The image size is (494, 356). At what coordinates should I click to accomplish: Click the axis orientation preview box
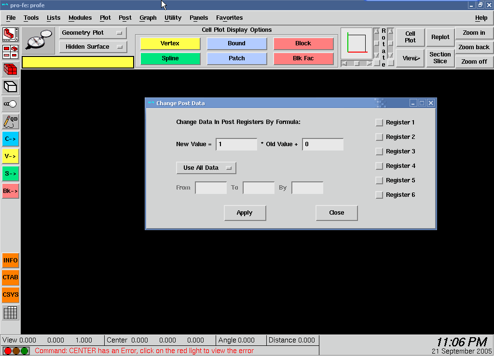tap(357, 43)
